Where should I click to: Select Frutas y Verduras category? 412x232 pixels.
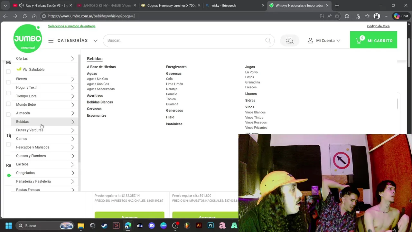(x=45, y=130)
